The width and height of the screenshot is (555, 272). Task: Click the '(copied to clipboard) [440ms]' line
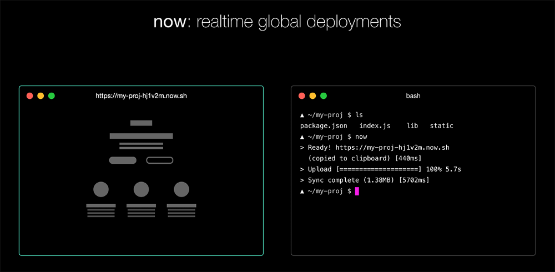pos(365,158)
